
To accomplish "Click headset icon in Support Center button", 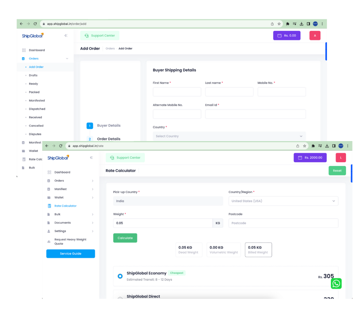I will point(87,36).
